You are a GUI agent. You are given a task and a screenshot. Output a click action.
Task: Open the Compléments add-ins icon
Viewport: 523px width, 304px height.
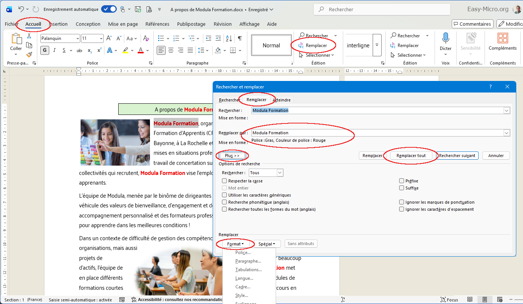tap(502, 38)
